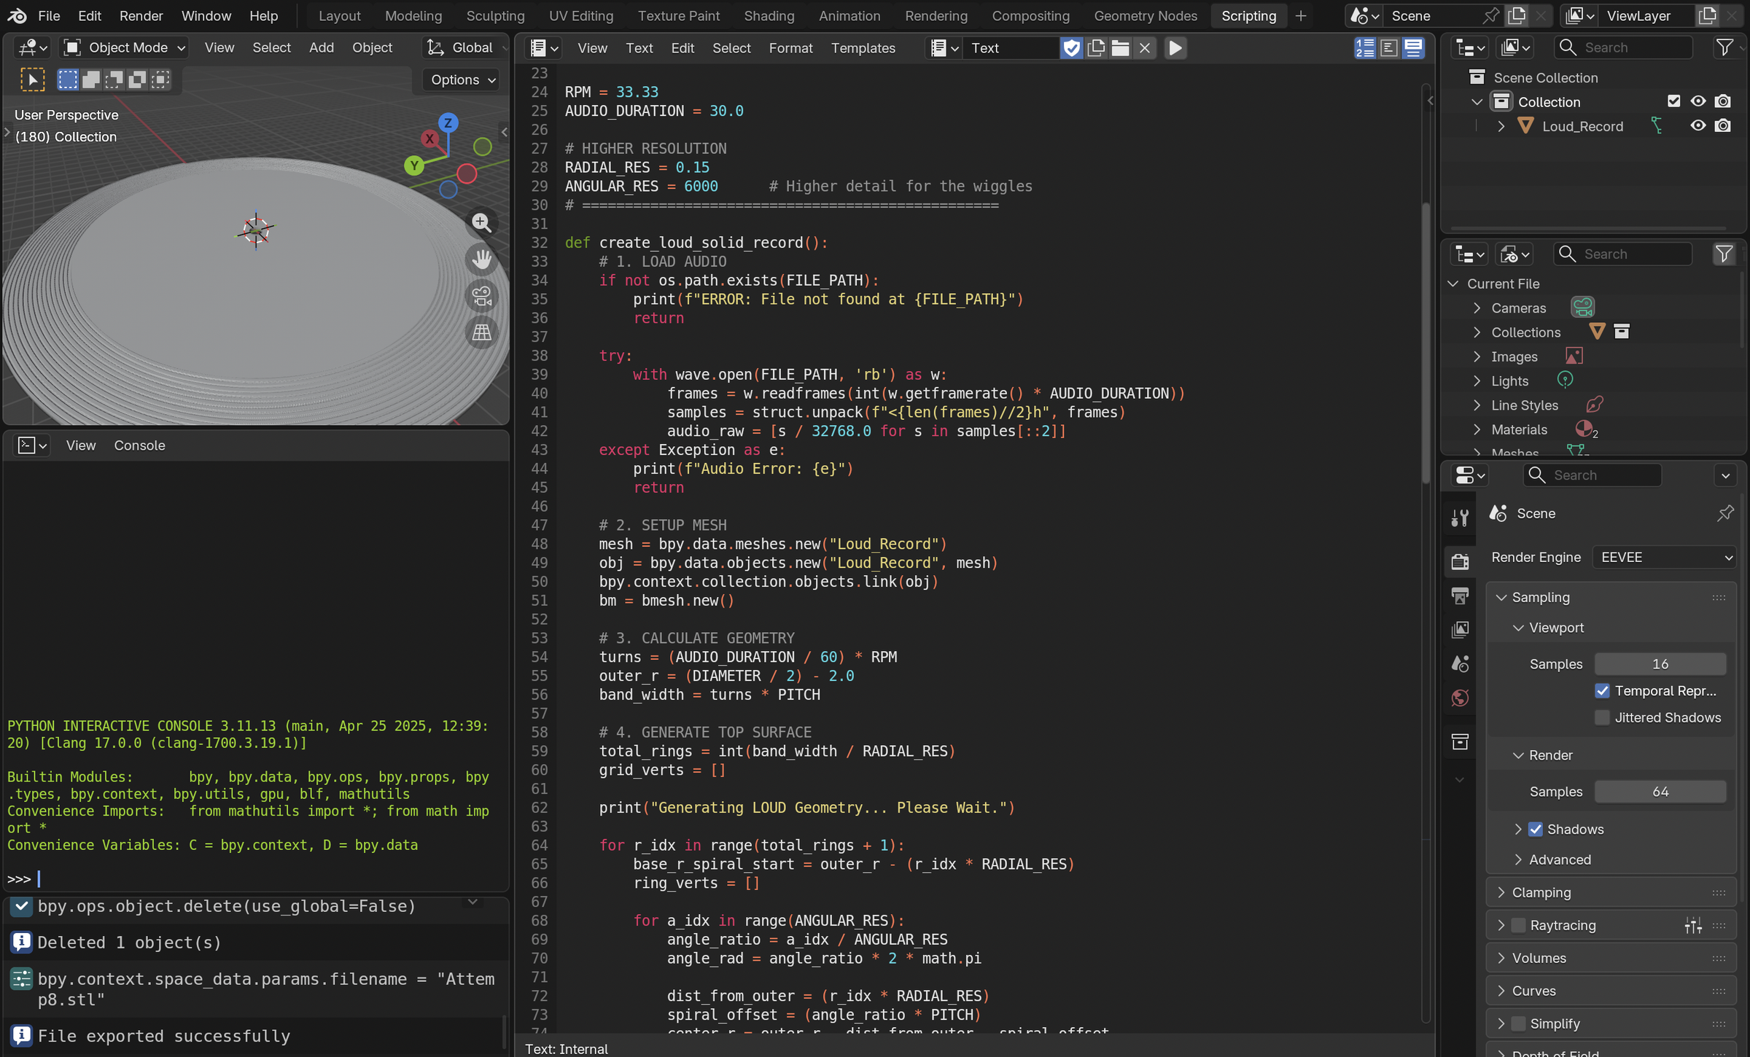Open the Format menu

(x=790, y=48)
